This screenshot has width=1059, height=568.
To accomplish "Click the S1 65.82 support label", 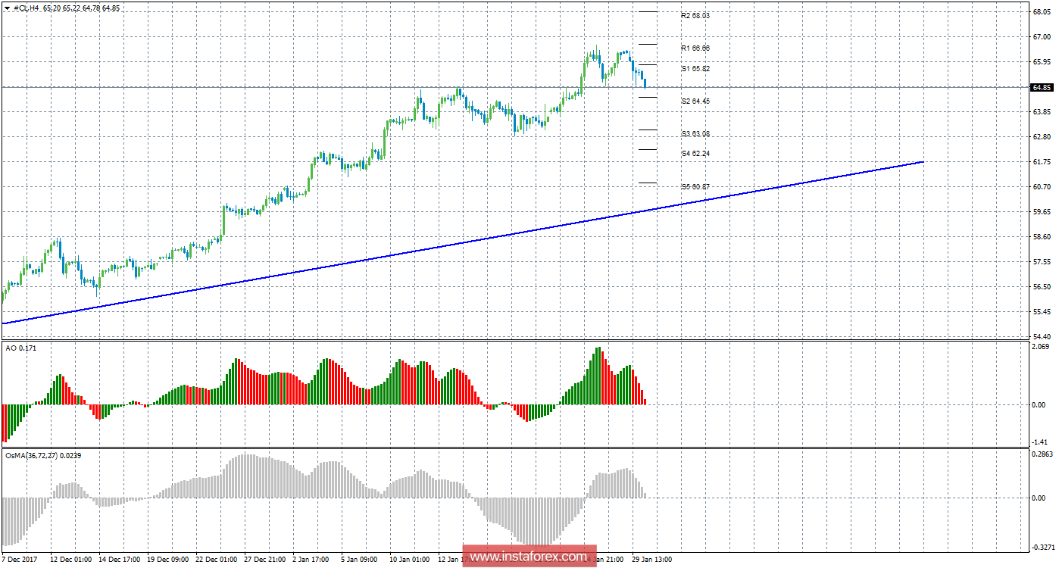I will coord(695,68).
